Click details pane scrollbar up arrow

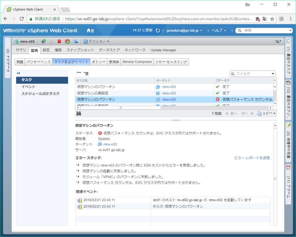(x=275, y=125)
